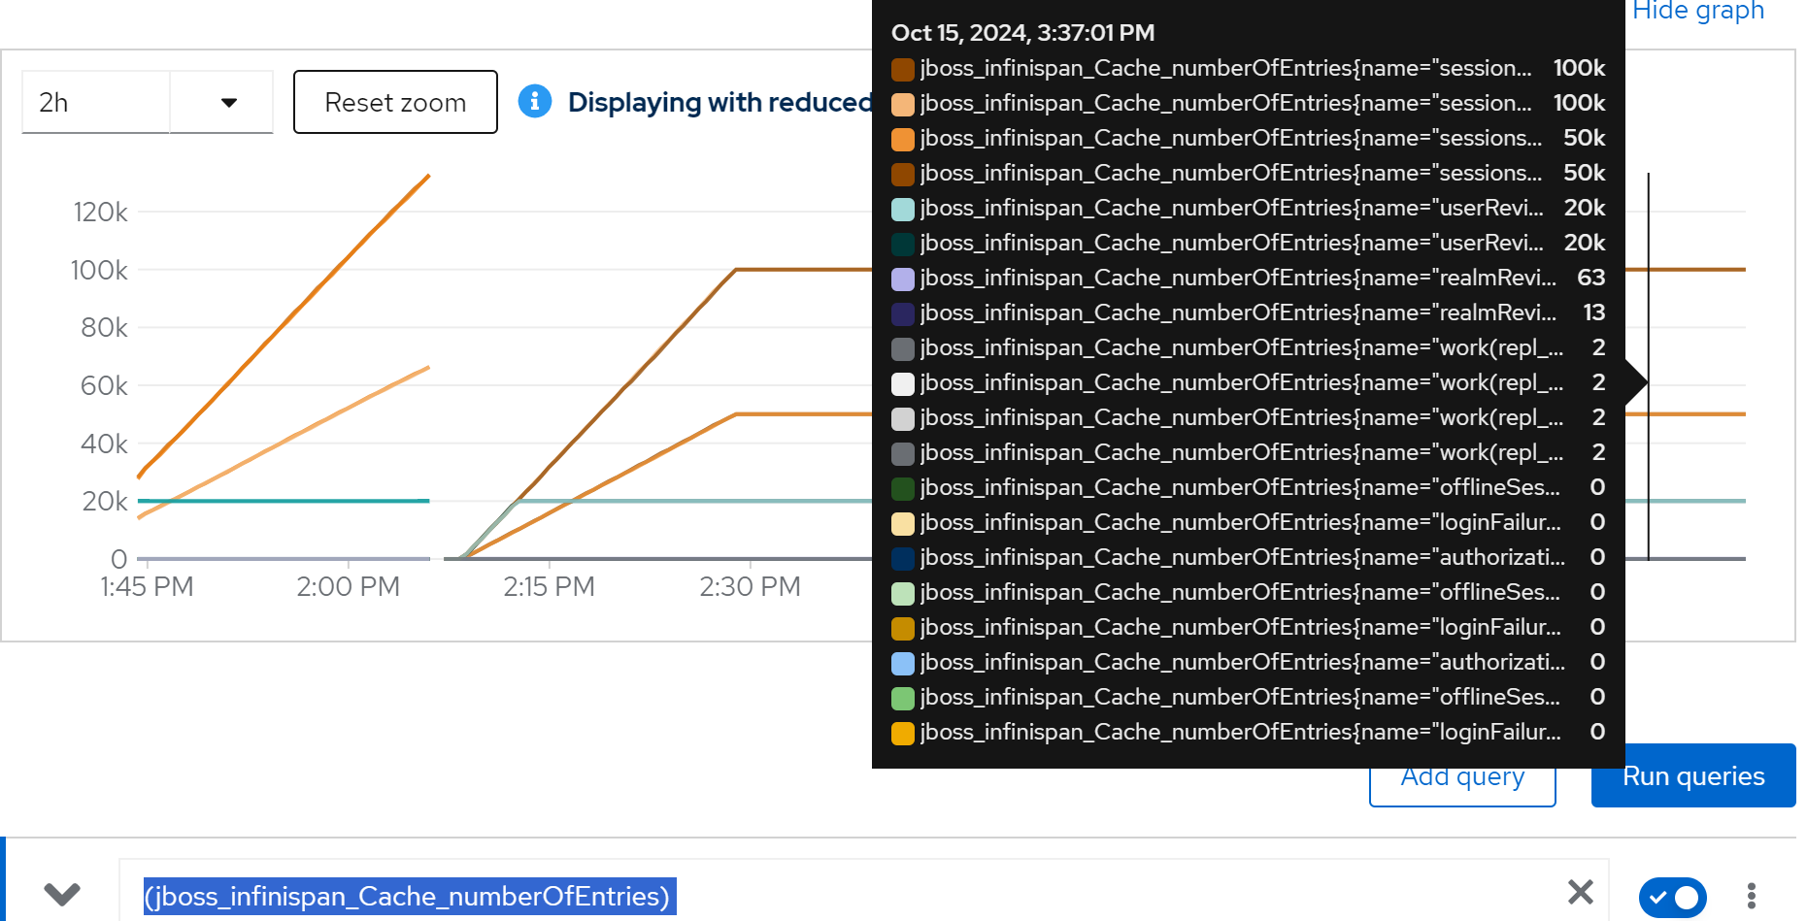The width and height of the screenshot is (1807, 921).
Task: Click the light blue authorizati swatch
Action: [x=903, y=663]
